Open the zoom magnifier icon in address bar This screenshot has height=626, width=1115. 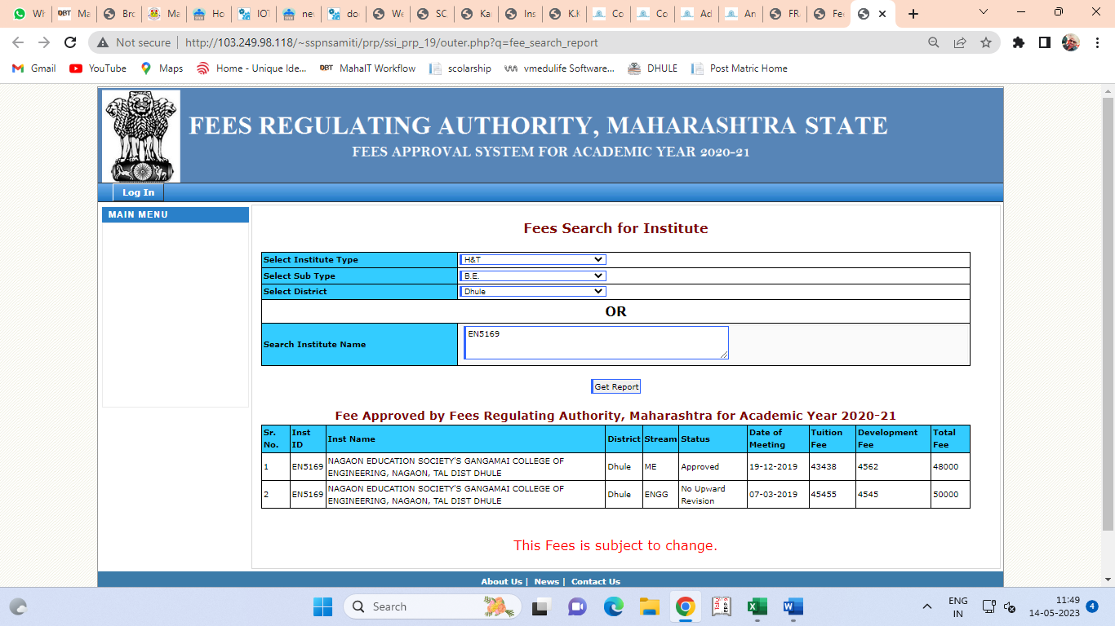click(934, 42)
